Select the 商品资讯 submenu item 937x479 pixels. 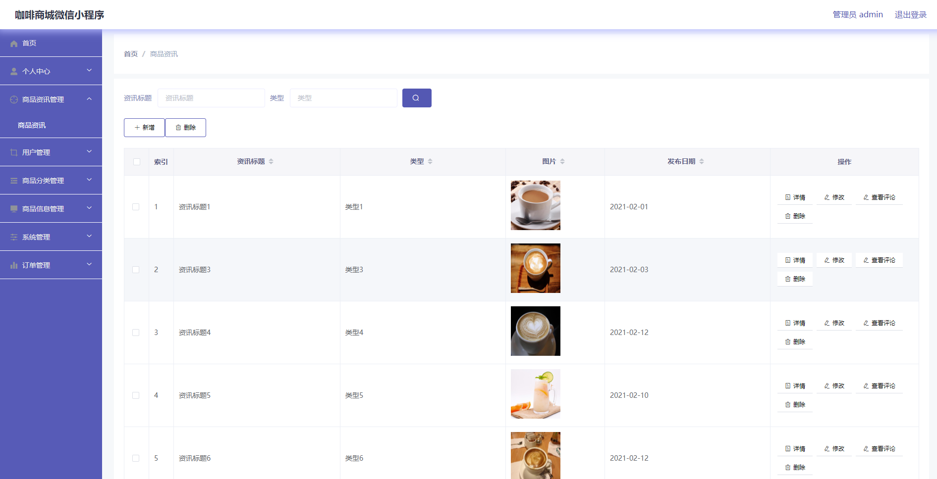(51, 125)
